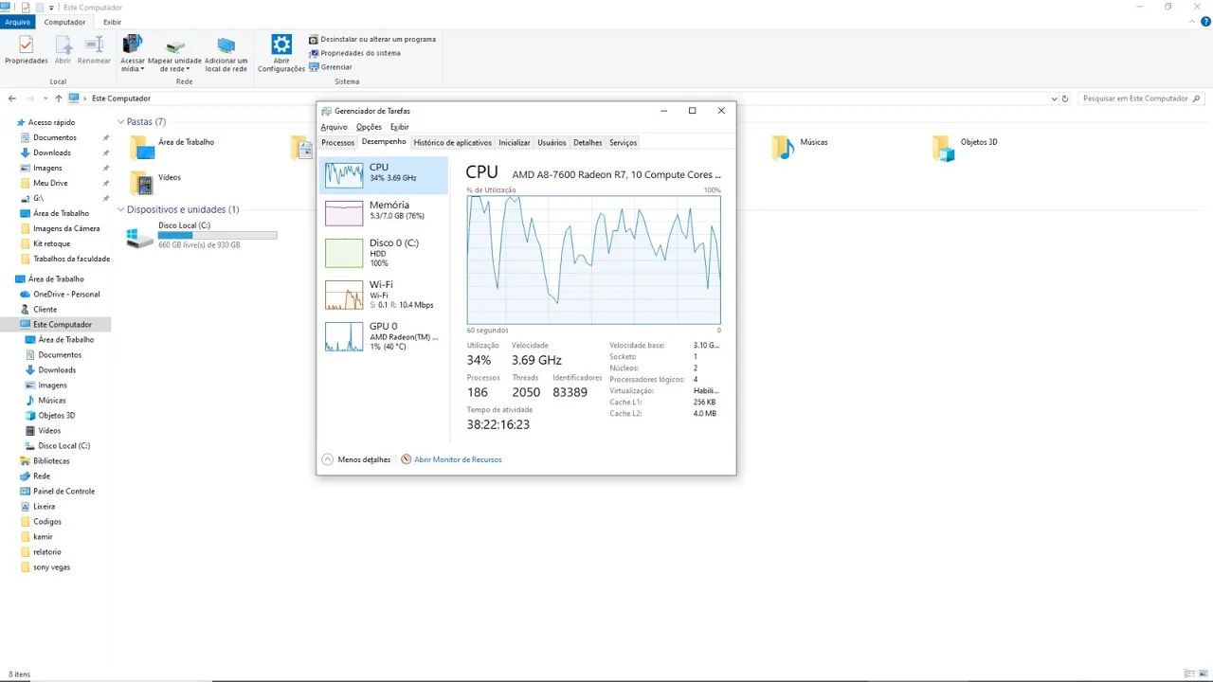Image resolution: width=1213 pixels, height=682 pixels.
Task: Collapse the Pastas (7) group
Action: click(x=120, y=122)
